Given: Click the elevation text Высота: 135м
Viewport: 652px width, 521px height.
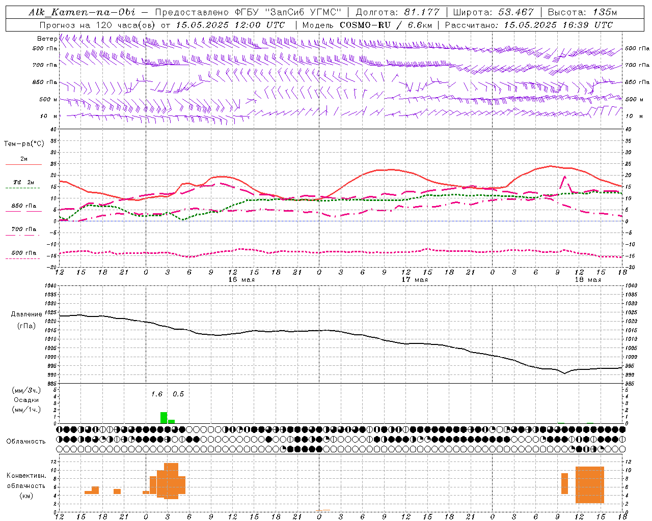Looking at the screenshot, I should 583,12.
